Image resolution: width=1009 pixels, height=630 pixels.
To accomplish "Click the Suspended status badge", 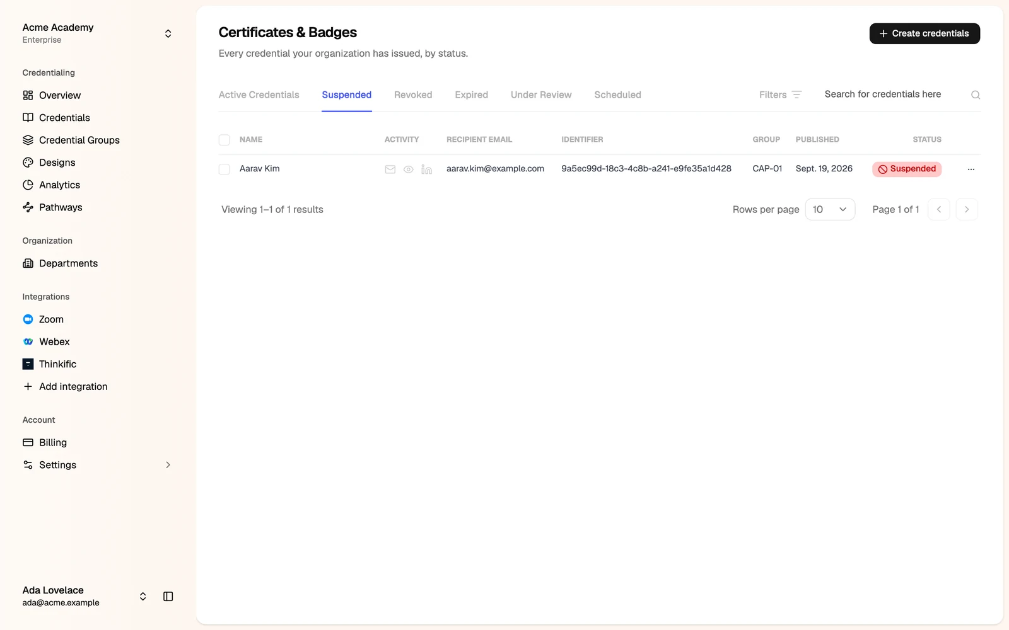I will point(907,169).
